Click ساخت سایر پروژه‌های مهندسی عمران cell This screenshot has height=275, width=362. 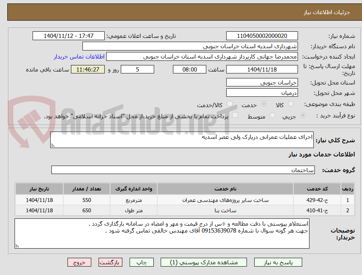pyautogui.click(x=225, y=200)
